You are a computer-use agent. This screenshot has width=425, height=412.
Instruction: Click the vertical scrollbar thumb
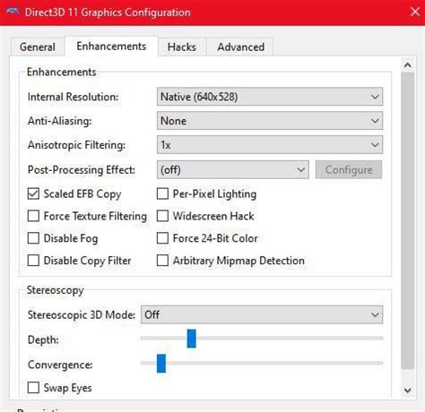tap(408, 220)
